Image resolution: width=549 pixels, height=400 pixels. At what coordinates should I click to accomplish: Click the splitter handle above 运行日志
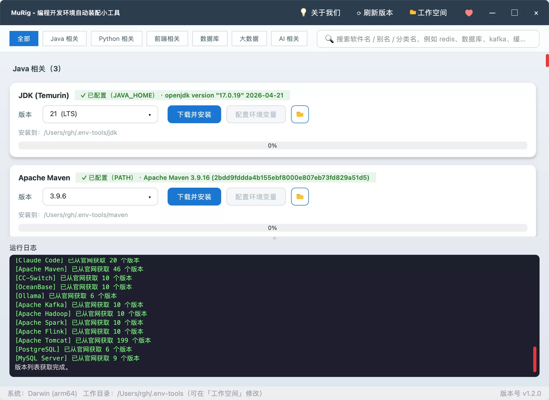[x=274, y=238]
